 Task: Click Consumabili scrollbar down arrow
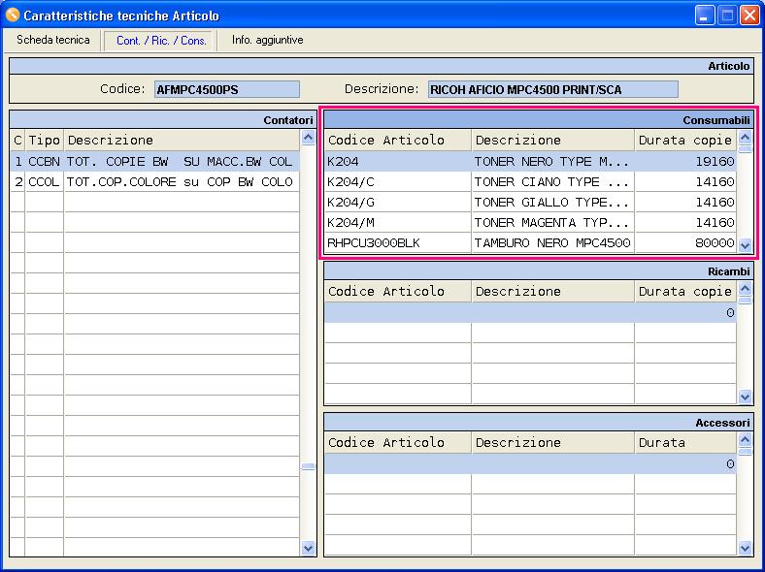click(x=745, y=245)
